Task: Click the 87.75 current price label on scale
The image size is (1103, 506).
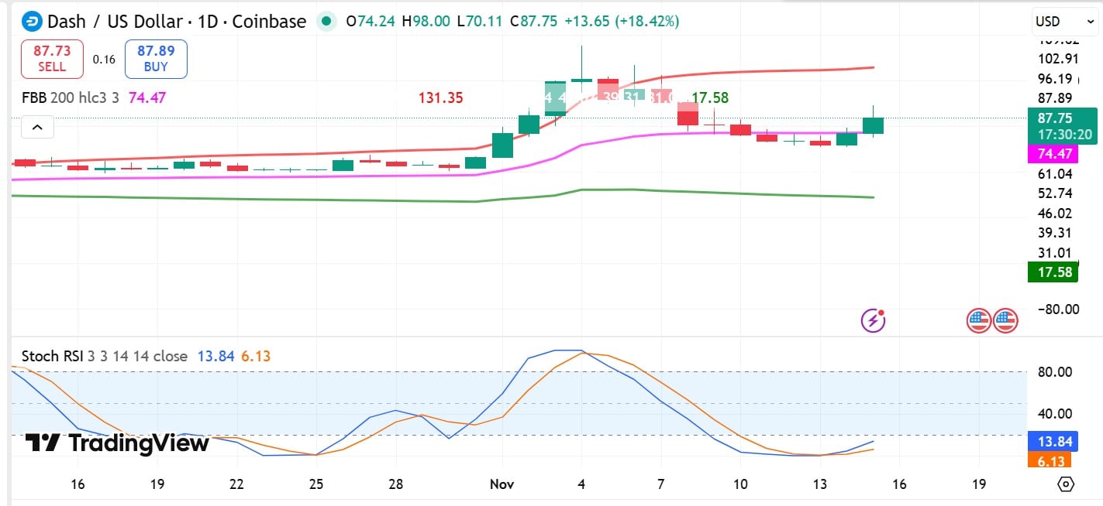Action: tap(1053, 118)
